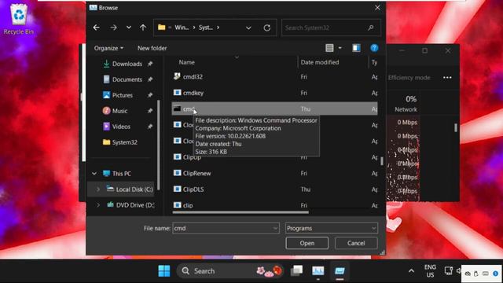
Task: Select the cmdkey file
Action: (x=274, y=93)
